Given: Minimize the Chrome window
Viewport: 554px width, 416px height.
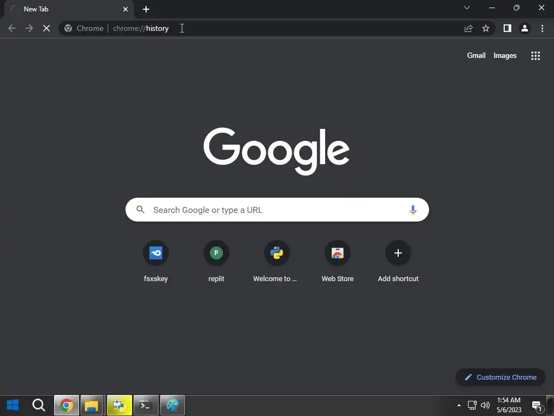Looking at the screenshot, I should click(491, 8).
